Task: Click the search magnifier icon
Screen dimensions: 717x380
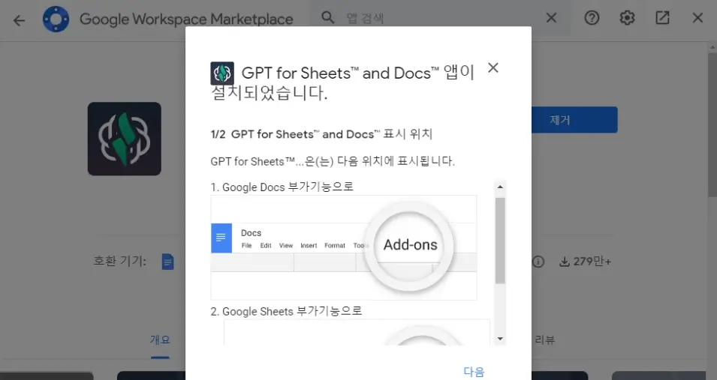Action: (327, 18)
